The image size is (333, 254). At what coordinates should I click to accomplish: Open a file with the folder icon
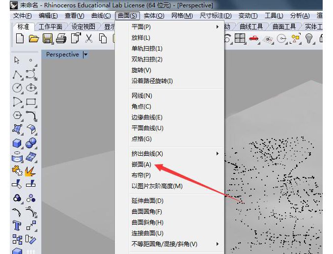tap(33, 39)
